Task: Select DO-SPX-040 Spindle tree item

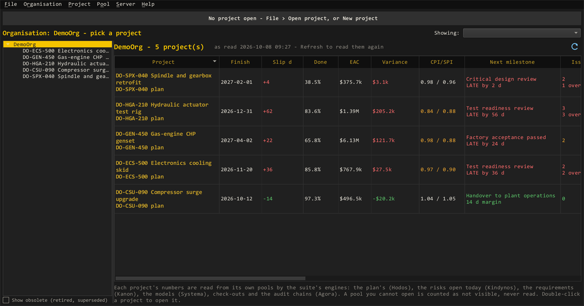Action: [66, 76]
